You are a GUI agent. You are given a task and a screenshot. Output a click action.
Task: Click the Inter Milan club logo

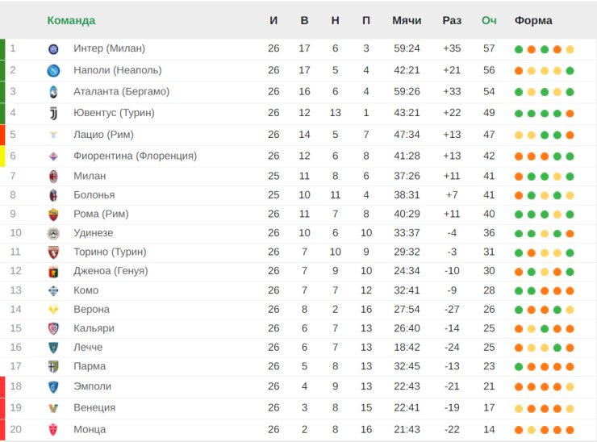53,49
